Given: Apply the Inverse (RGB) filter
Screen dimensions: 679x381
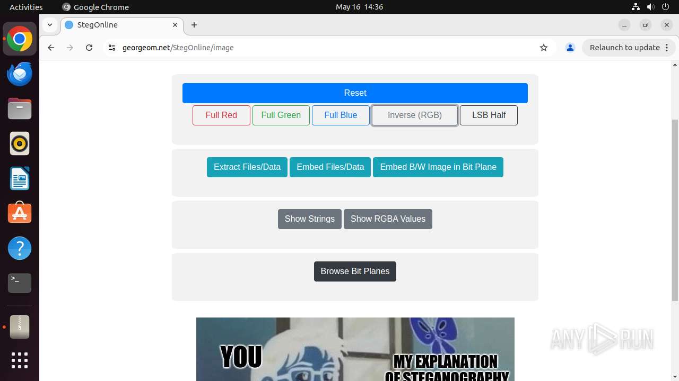Looking at the screenshot, I should coord(415,115).
